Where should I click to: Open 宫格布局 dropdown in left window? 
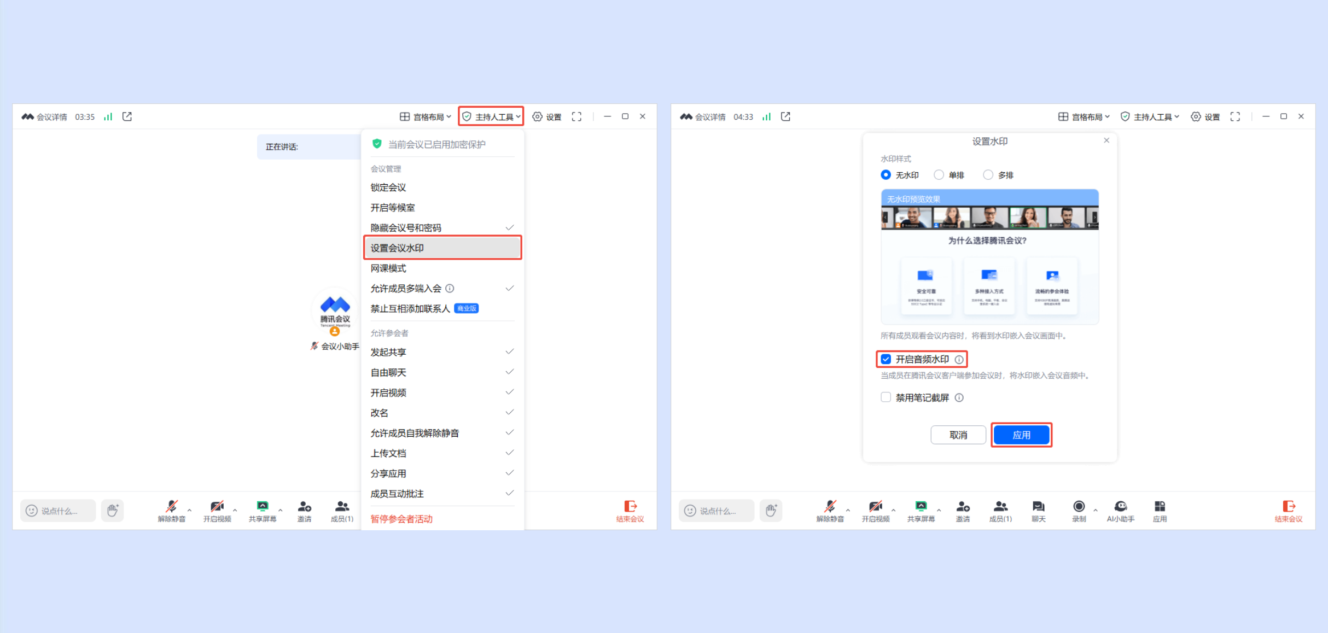point(425,116)
